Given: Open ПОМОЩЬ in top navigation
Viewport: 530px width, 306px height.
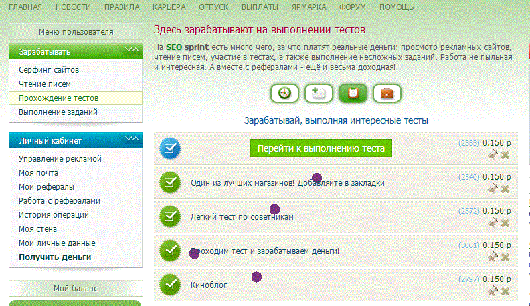Looking at the screenshot, I should click(x=396, y=7).
